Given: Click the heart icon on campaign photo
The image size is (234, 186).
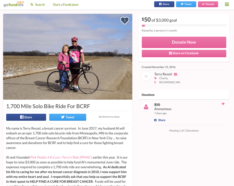Looking at the screenshot, I should pos(125,21).
